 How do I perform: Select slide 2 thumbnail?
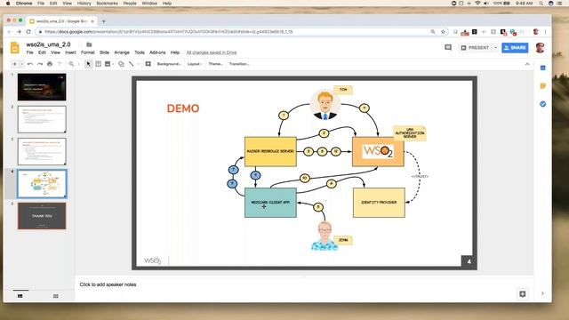tap(42, 119)
